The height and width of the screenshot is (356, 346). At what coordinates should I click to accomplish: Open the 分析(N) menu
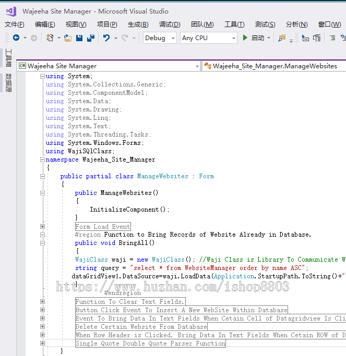click(296, 24)
